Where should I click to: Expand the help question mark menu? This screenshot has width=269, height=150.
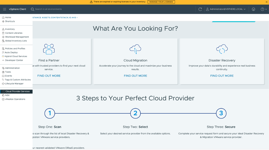click(264, 9)
